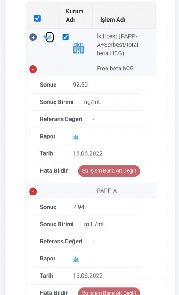Report Free beta hCG as not mine
Screen dimensions: 179x295
109,171
